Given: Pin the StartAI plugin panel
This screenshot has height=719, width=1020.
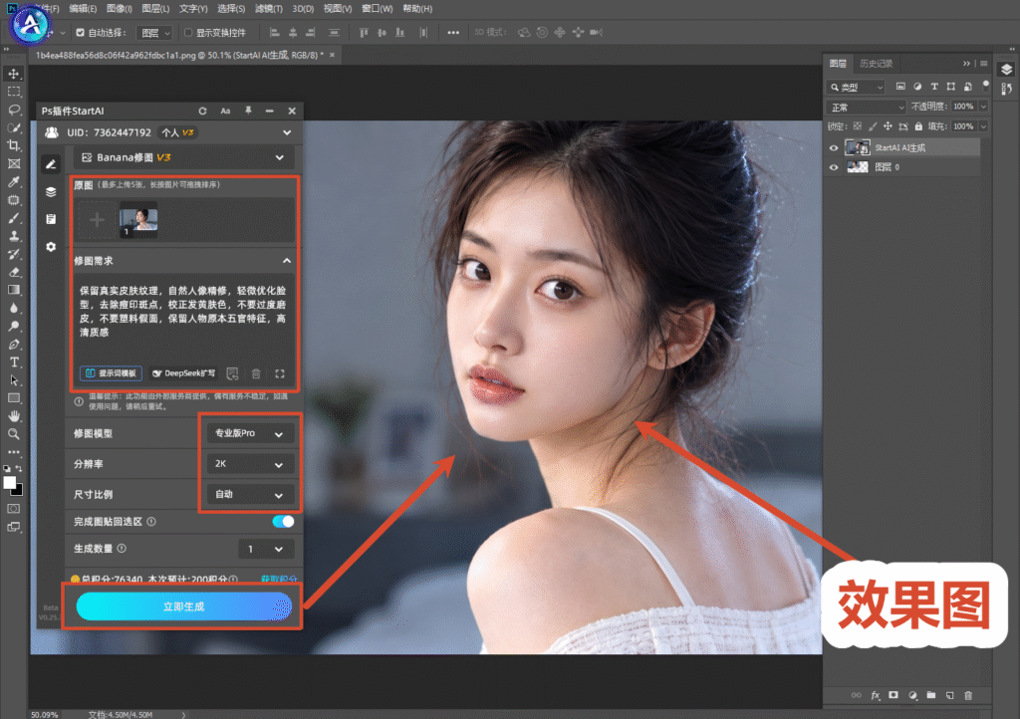Looking at the screenshot, I should point(248,112).
